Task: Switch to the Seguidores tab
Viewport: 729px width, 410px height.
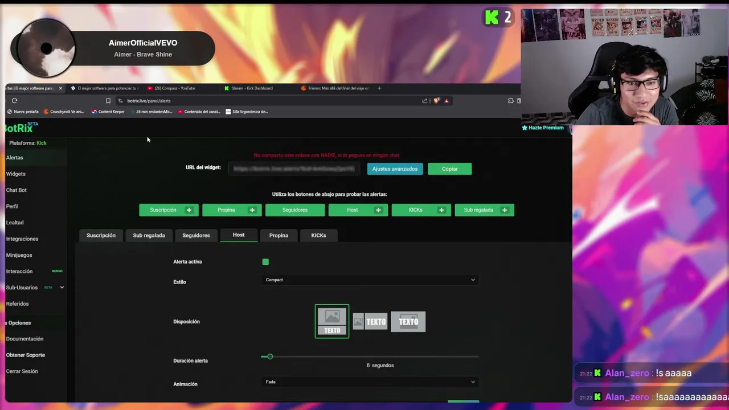Action: pos(196,235)
